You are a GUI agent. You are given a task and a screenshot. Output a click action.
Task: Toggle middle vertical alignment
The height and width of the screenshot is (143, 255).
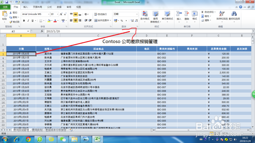(x=75, y=15)
